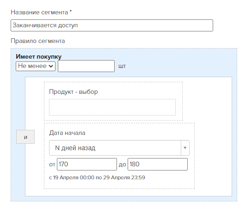Click the 'Дата начала' condition label

(67, 133)
